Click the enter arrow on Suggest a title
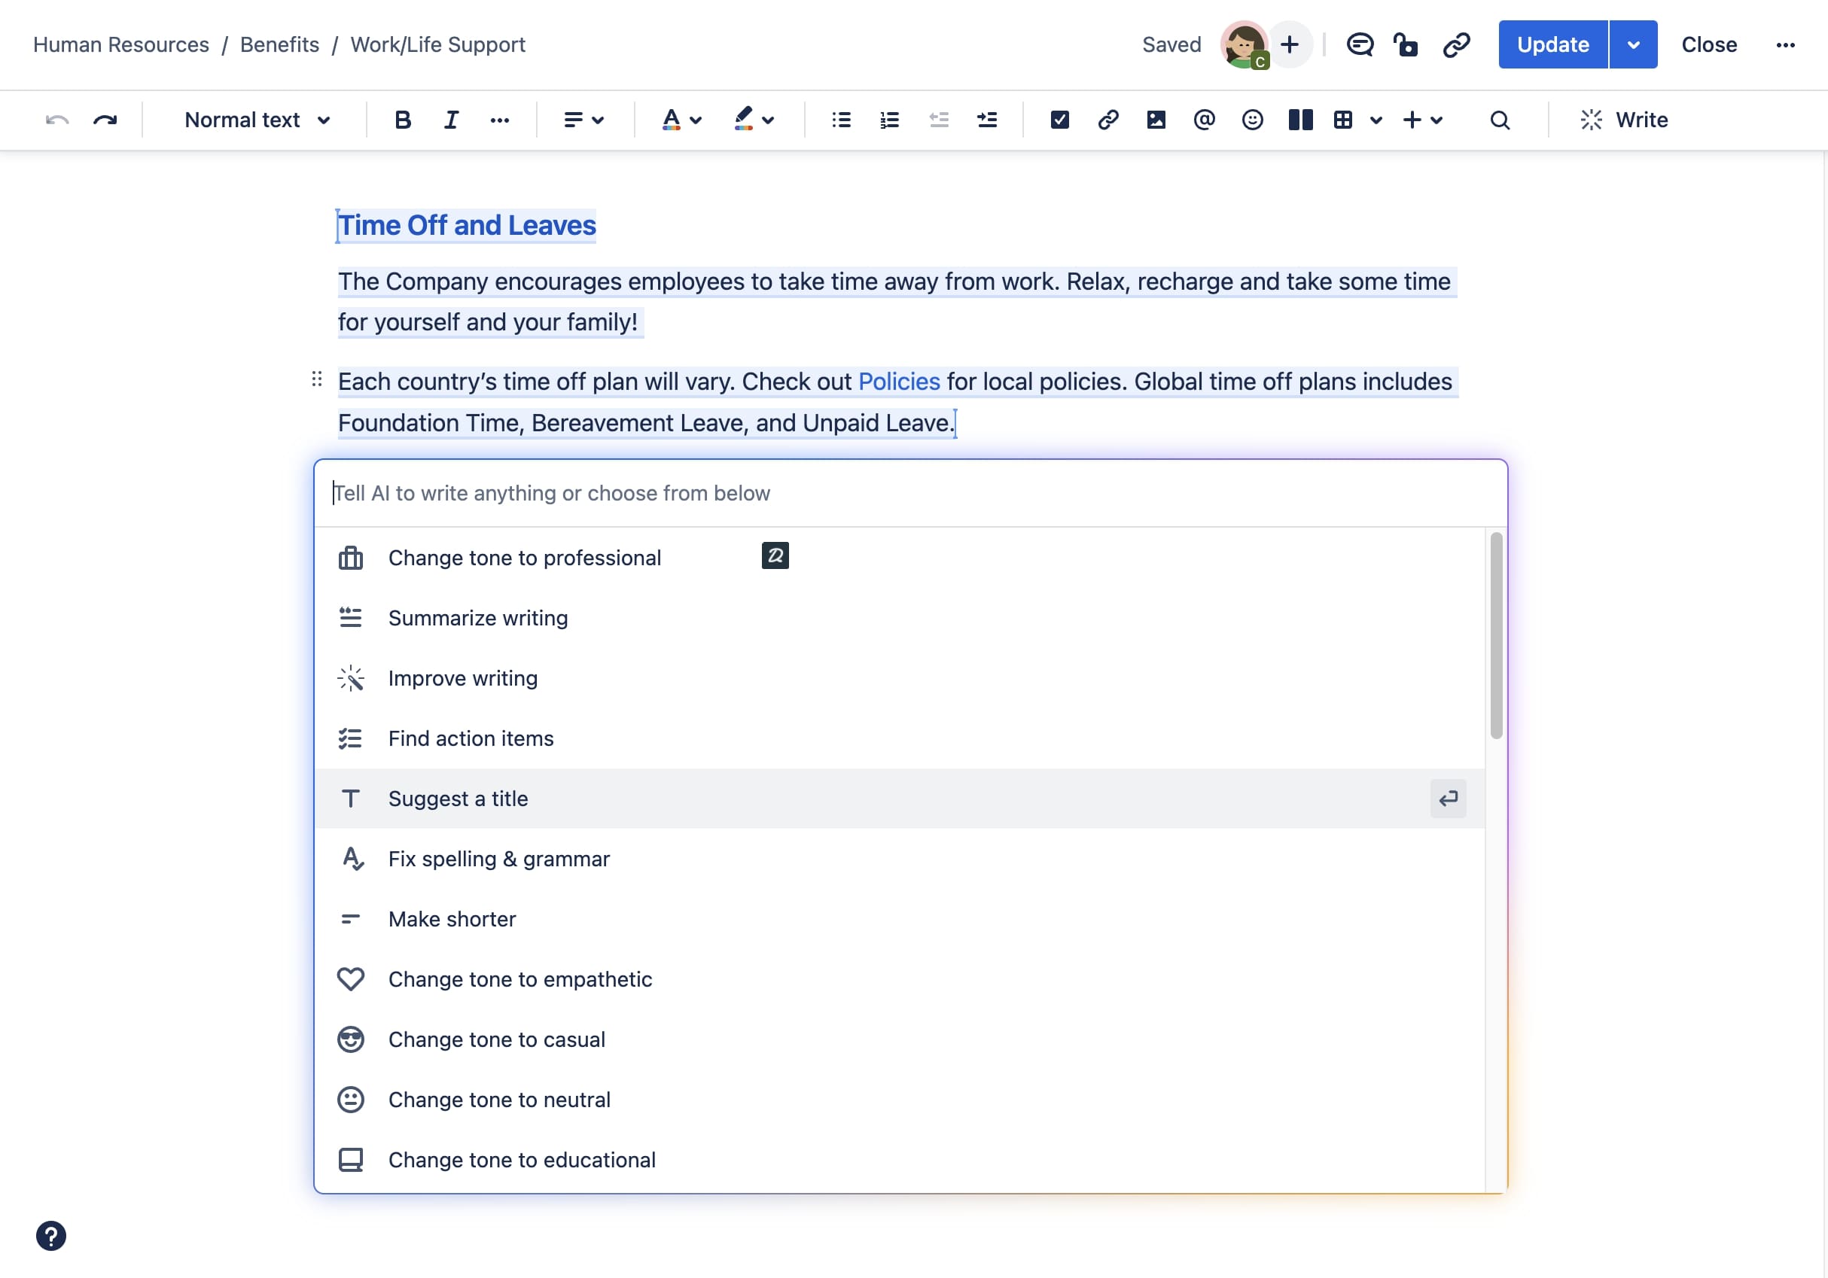 (1449, 799)
